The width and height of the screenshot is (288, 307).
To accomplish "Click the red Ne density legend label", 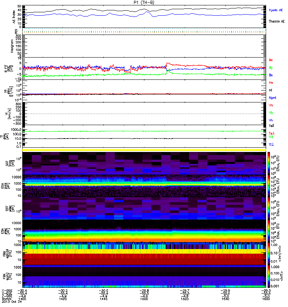I will coord(271,83).
